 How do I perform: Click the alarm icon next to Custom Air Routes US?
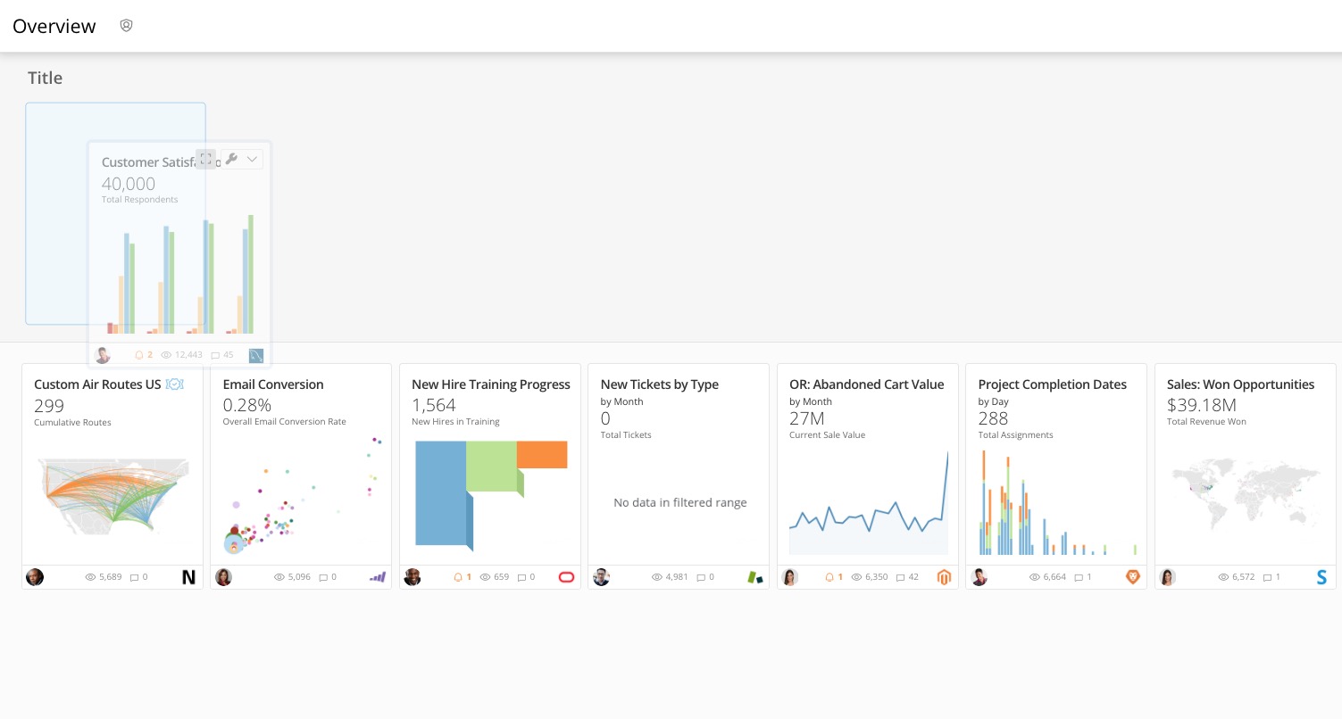point(175,384)
